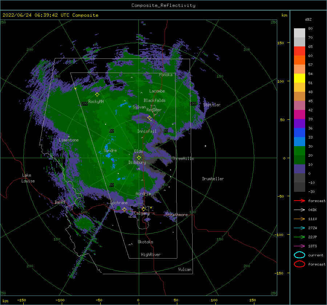Viewport: 327px width, 305px height.
Task: Click the Stettler city label
Action: [x=212, y=105]
